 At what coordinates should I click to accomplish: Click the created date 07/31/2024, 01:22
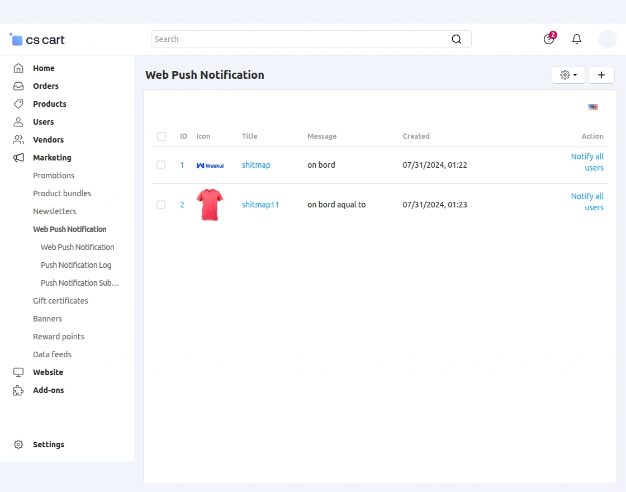pyautogui.click(x=435, y=165)
